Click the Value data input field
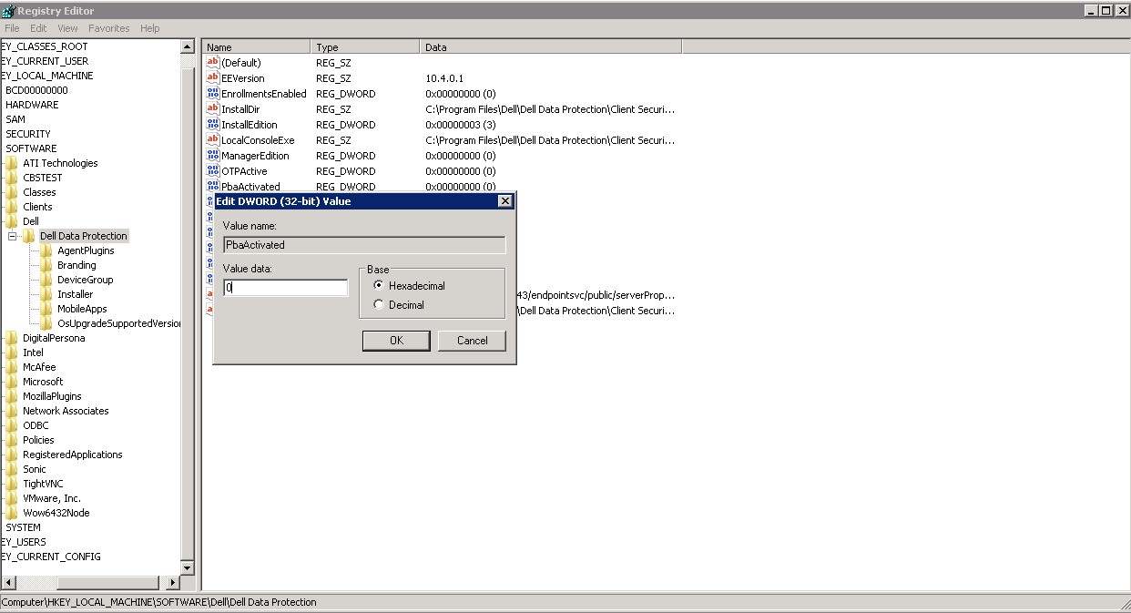1131x613 pixels. (286, 288)
